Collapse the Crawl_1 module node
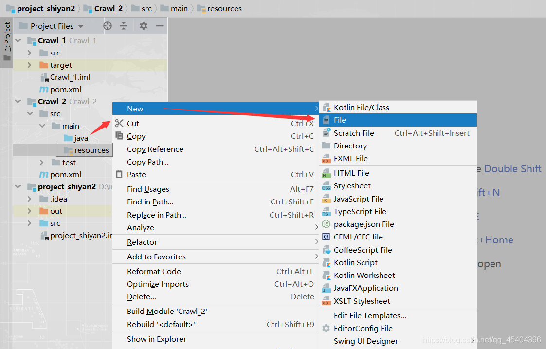This screenshot has width=546, height=349. (18, 41)
